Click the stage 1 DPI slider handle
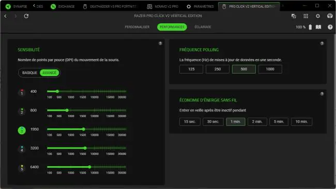 coord(57,91)
